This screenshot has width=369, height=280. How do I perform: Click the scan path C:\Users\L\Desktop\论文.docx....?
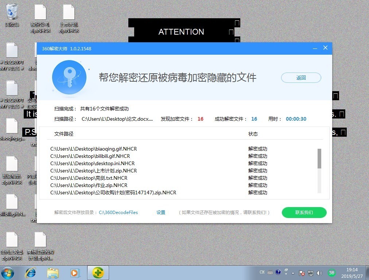[x=117, y=119]
